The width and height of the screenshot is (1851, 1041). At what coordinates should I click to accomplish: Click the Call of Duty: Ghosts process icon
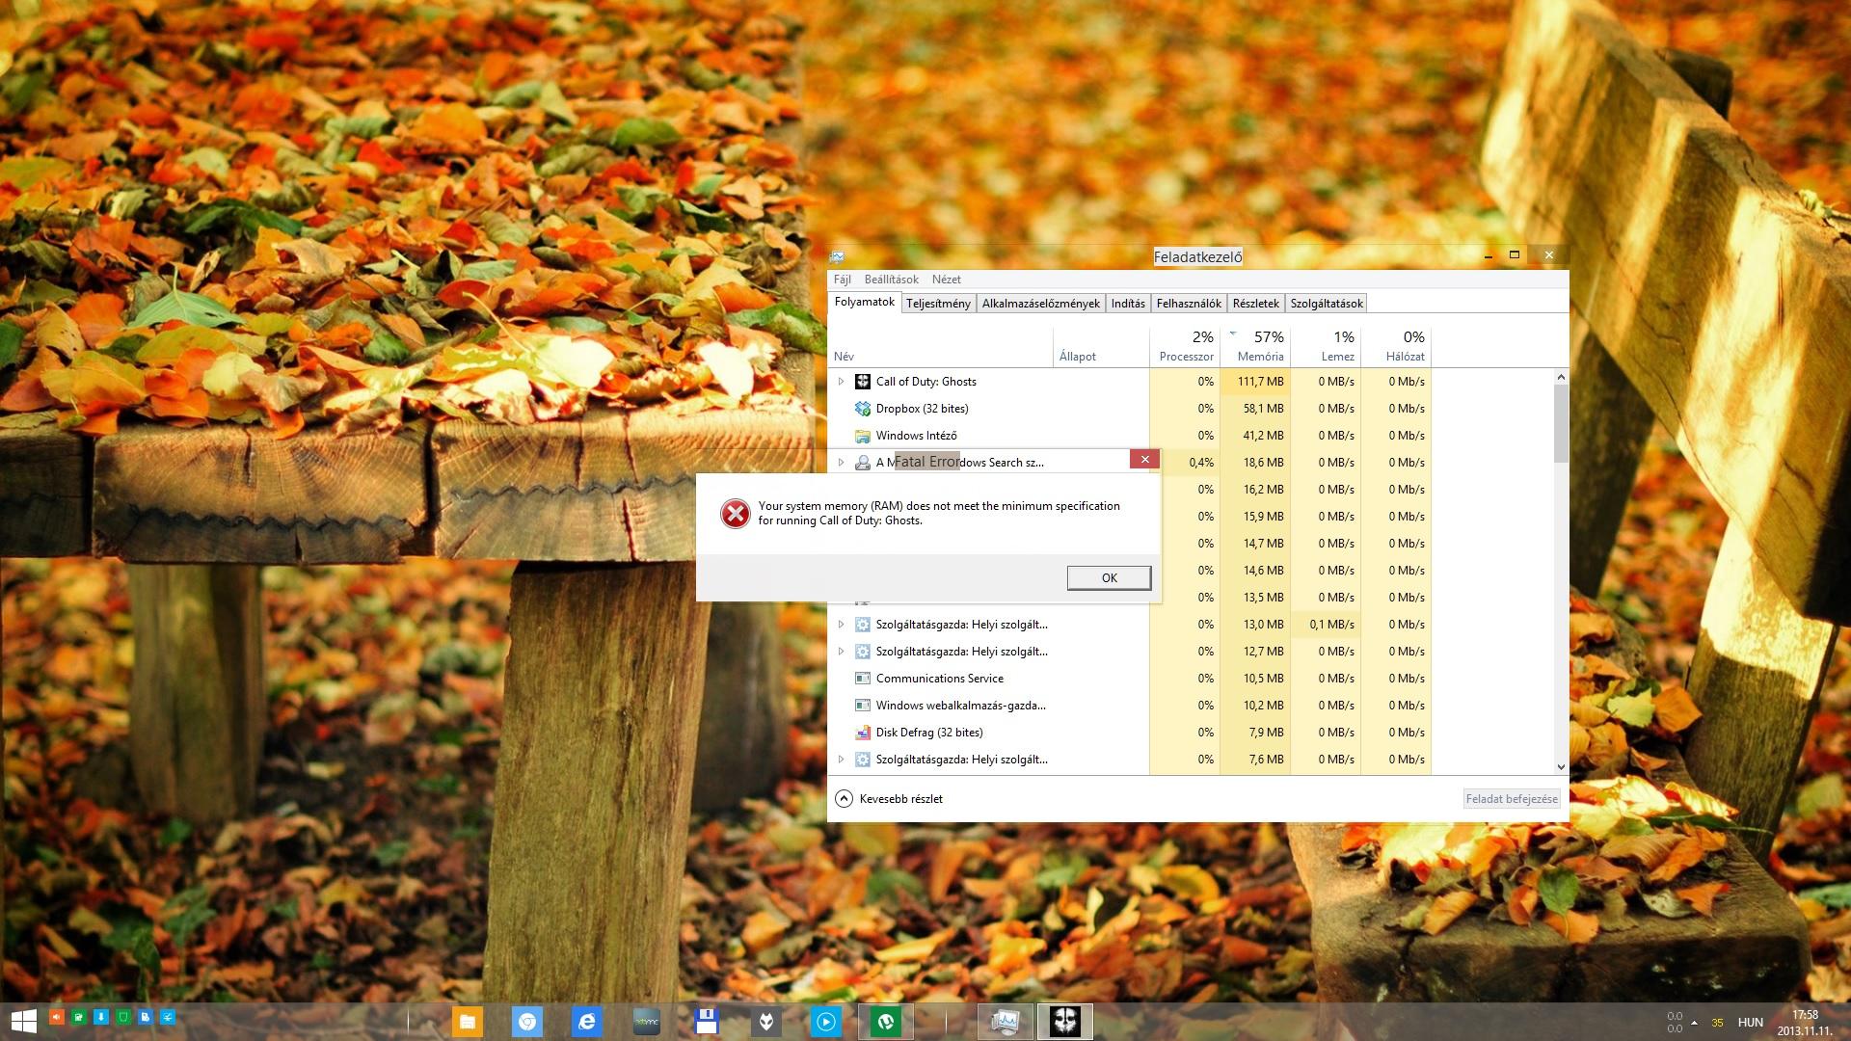coord(863,382)
